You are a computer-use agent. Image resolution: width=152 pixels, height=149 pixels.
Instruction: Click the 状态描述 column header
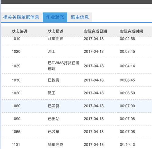click(x=56, y=31)
